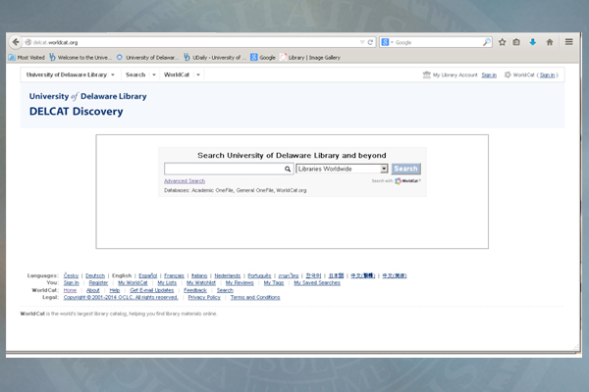Open University of Delawar... bookmark
Image resolution: width=589 pixels, height=392 pixels.
(147, 58)
